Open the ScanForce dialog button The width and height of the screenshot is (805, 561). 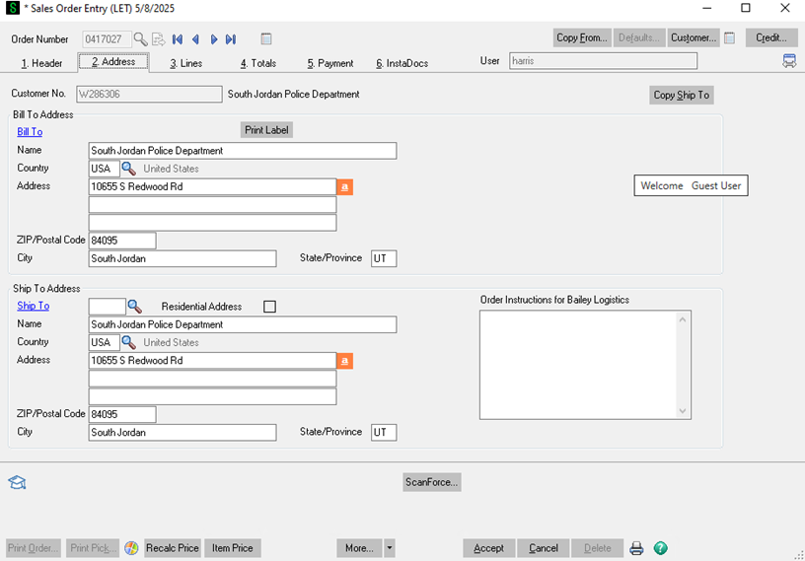[431, 482]
